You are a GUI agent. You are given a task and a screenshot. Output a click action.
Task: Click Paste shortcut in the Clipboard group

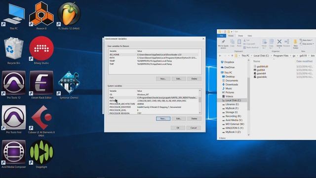coord(251,47)
